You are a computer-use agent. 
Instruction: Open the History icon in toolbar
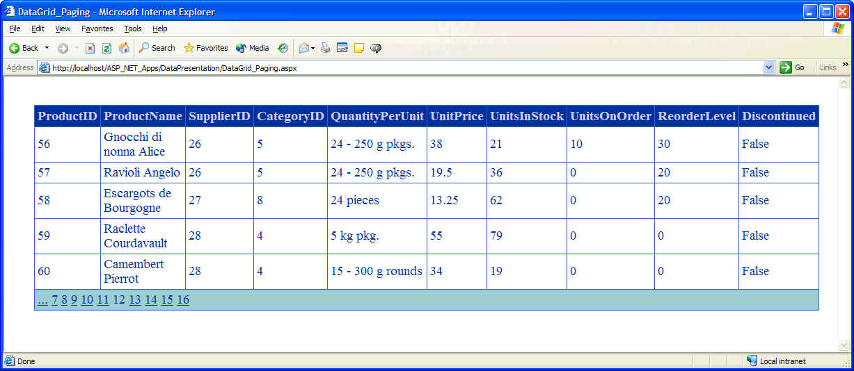point(283,48)
